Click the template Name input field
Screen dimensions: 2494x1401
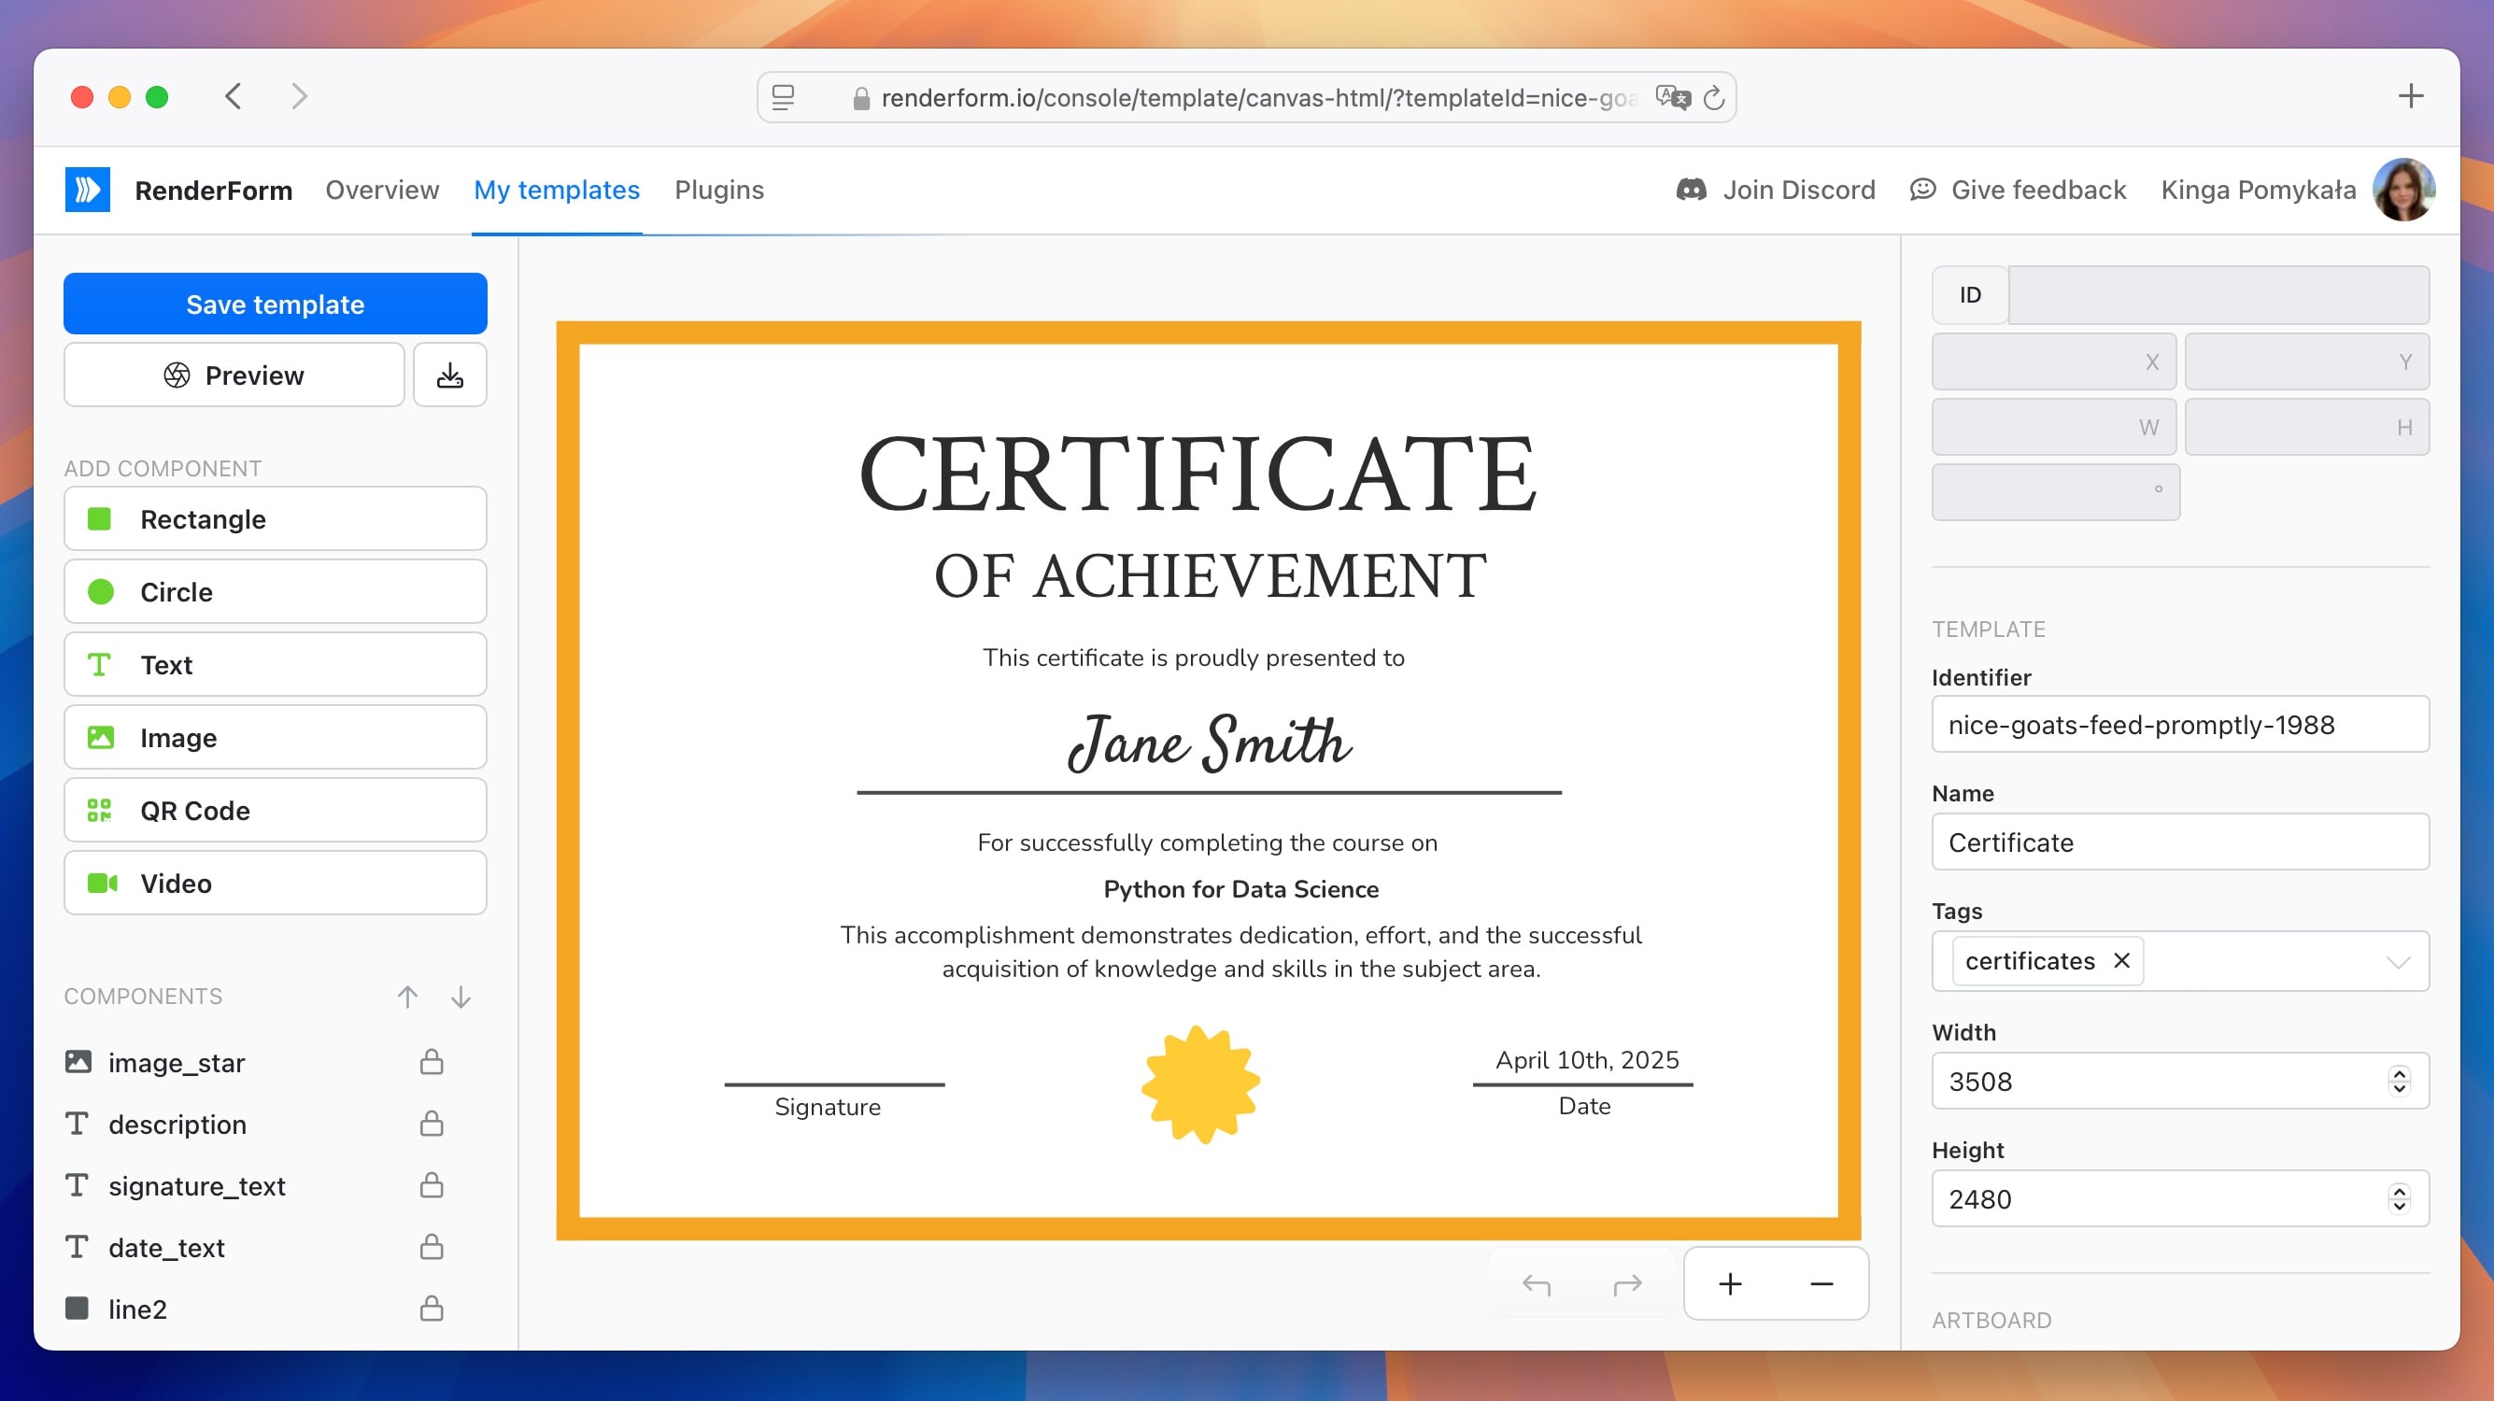(2180, 842)
